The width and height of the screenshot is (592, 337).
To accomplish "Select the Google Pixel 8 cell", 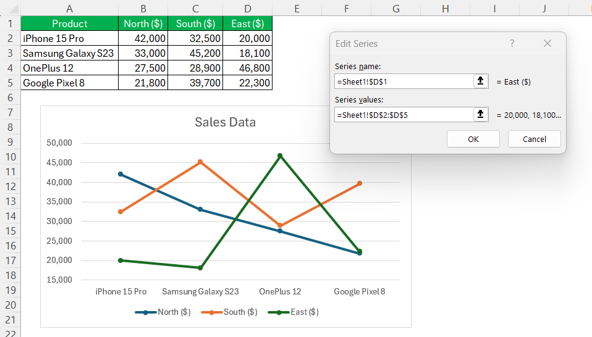I will click(x=69, y=83).
